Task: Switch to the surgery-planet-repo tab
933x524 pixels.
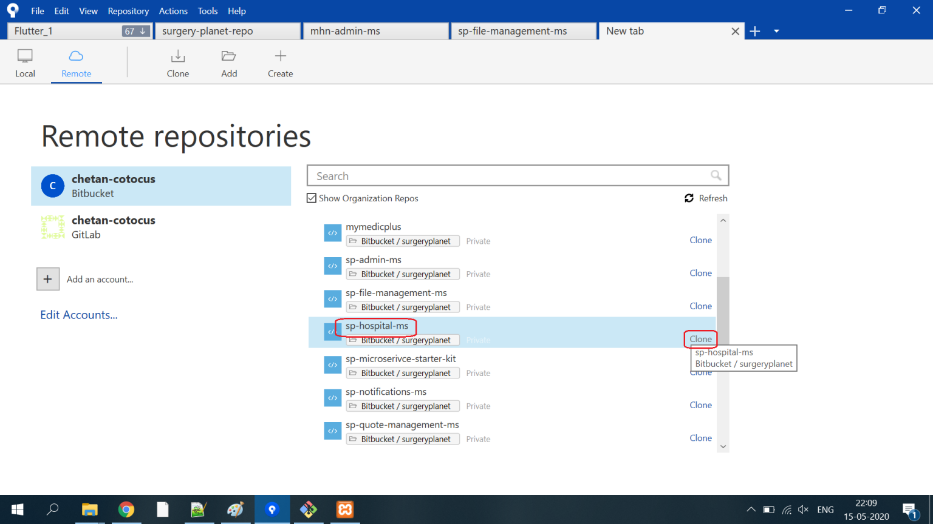Action: pyautogui.click(x=228, y=31)
